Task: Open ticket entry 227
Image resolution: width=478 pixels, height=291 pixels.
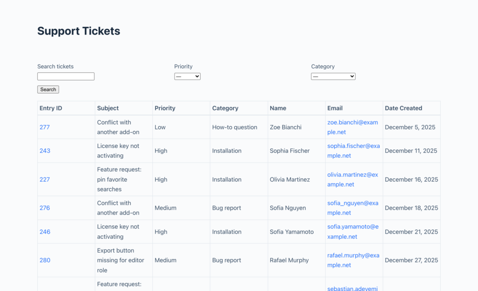Action: tap(44, 179)
